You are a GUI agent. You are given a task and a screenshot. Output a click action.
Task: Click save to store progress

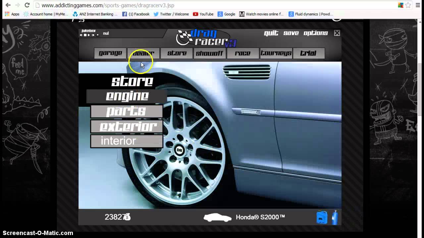coord(291,33)
